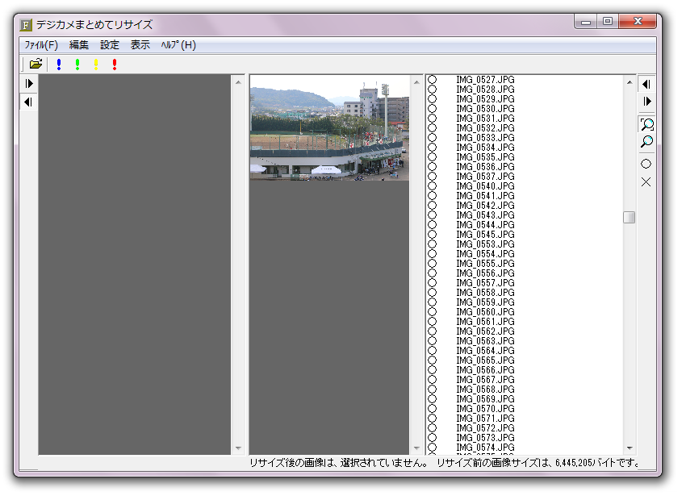Click the circle mark icon in right sidebar

[x=646, y=164]
